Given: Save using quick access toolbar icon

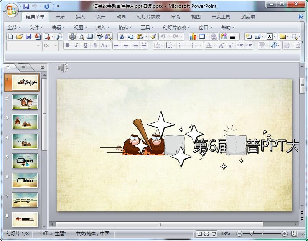Looking at the screenshot, I should coord(26,6).
